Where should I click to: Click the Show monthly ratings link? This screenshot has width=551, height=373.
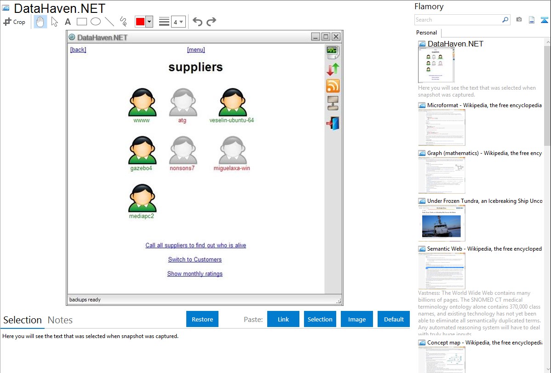(195, 274)
